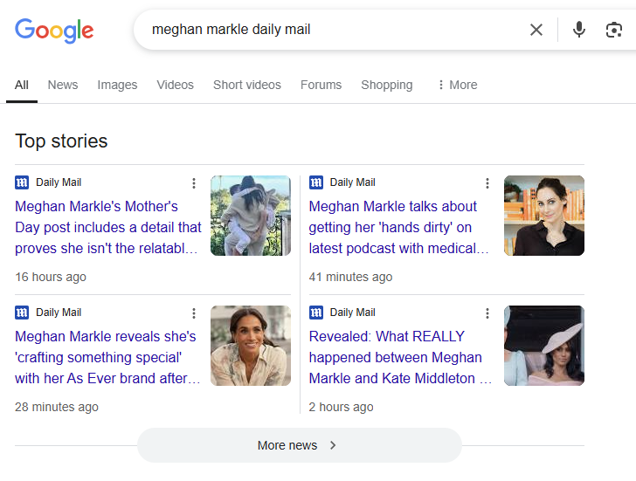Image resolution: width=636 pixels, height=481 pixels.
Task: Open Meghan Markle's Mother's Day post headline
Action: coord(108,227)
